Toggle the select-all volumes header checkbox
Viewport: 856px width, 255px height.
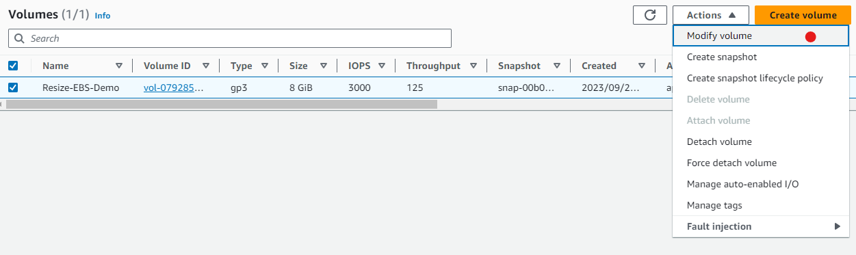[x=13, y=66]
